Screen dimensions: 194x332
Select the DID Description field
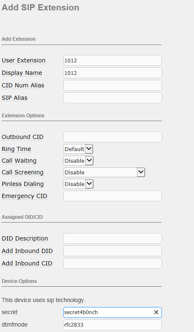(x=112, y=238)
